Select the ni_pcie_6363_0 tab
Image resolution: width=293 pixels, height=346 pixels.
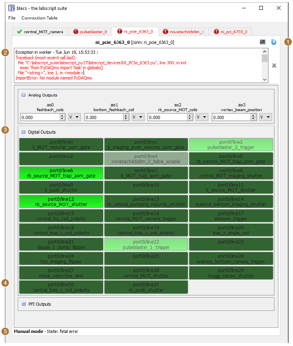click(135, 32)
